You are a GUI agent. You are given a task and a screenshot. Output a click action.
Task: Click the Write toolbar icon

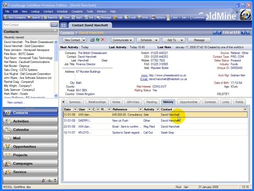coord(143,18)
